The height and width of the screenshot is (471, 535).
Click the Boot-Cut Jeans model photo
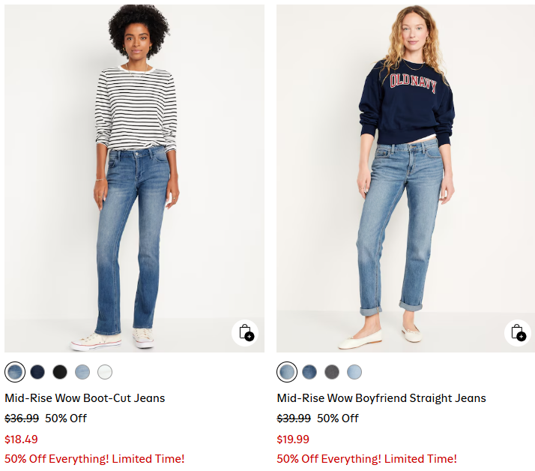(x=134, y=178)
